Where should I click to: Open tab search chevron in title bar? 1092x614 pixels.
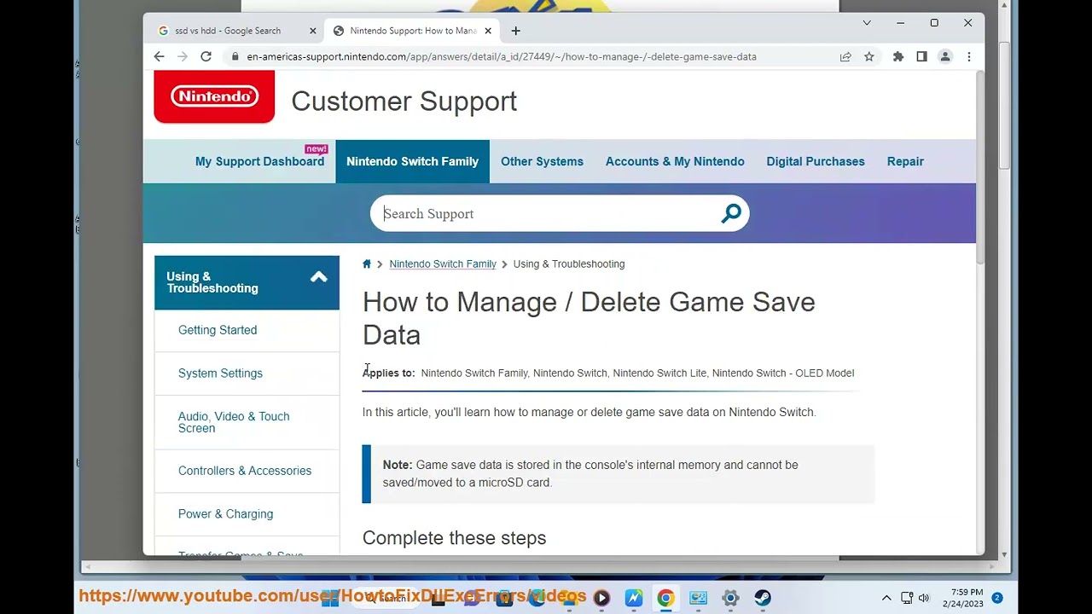[867, 23]
